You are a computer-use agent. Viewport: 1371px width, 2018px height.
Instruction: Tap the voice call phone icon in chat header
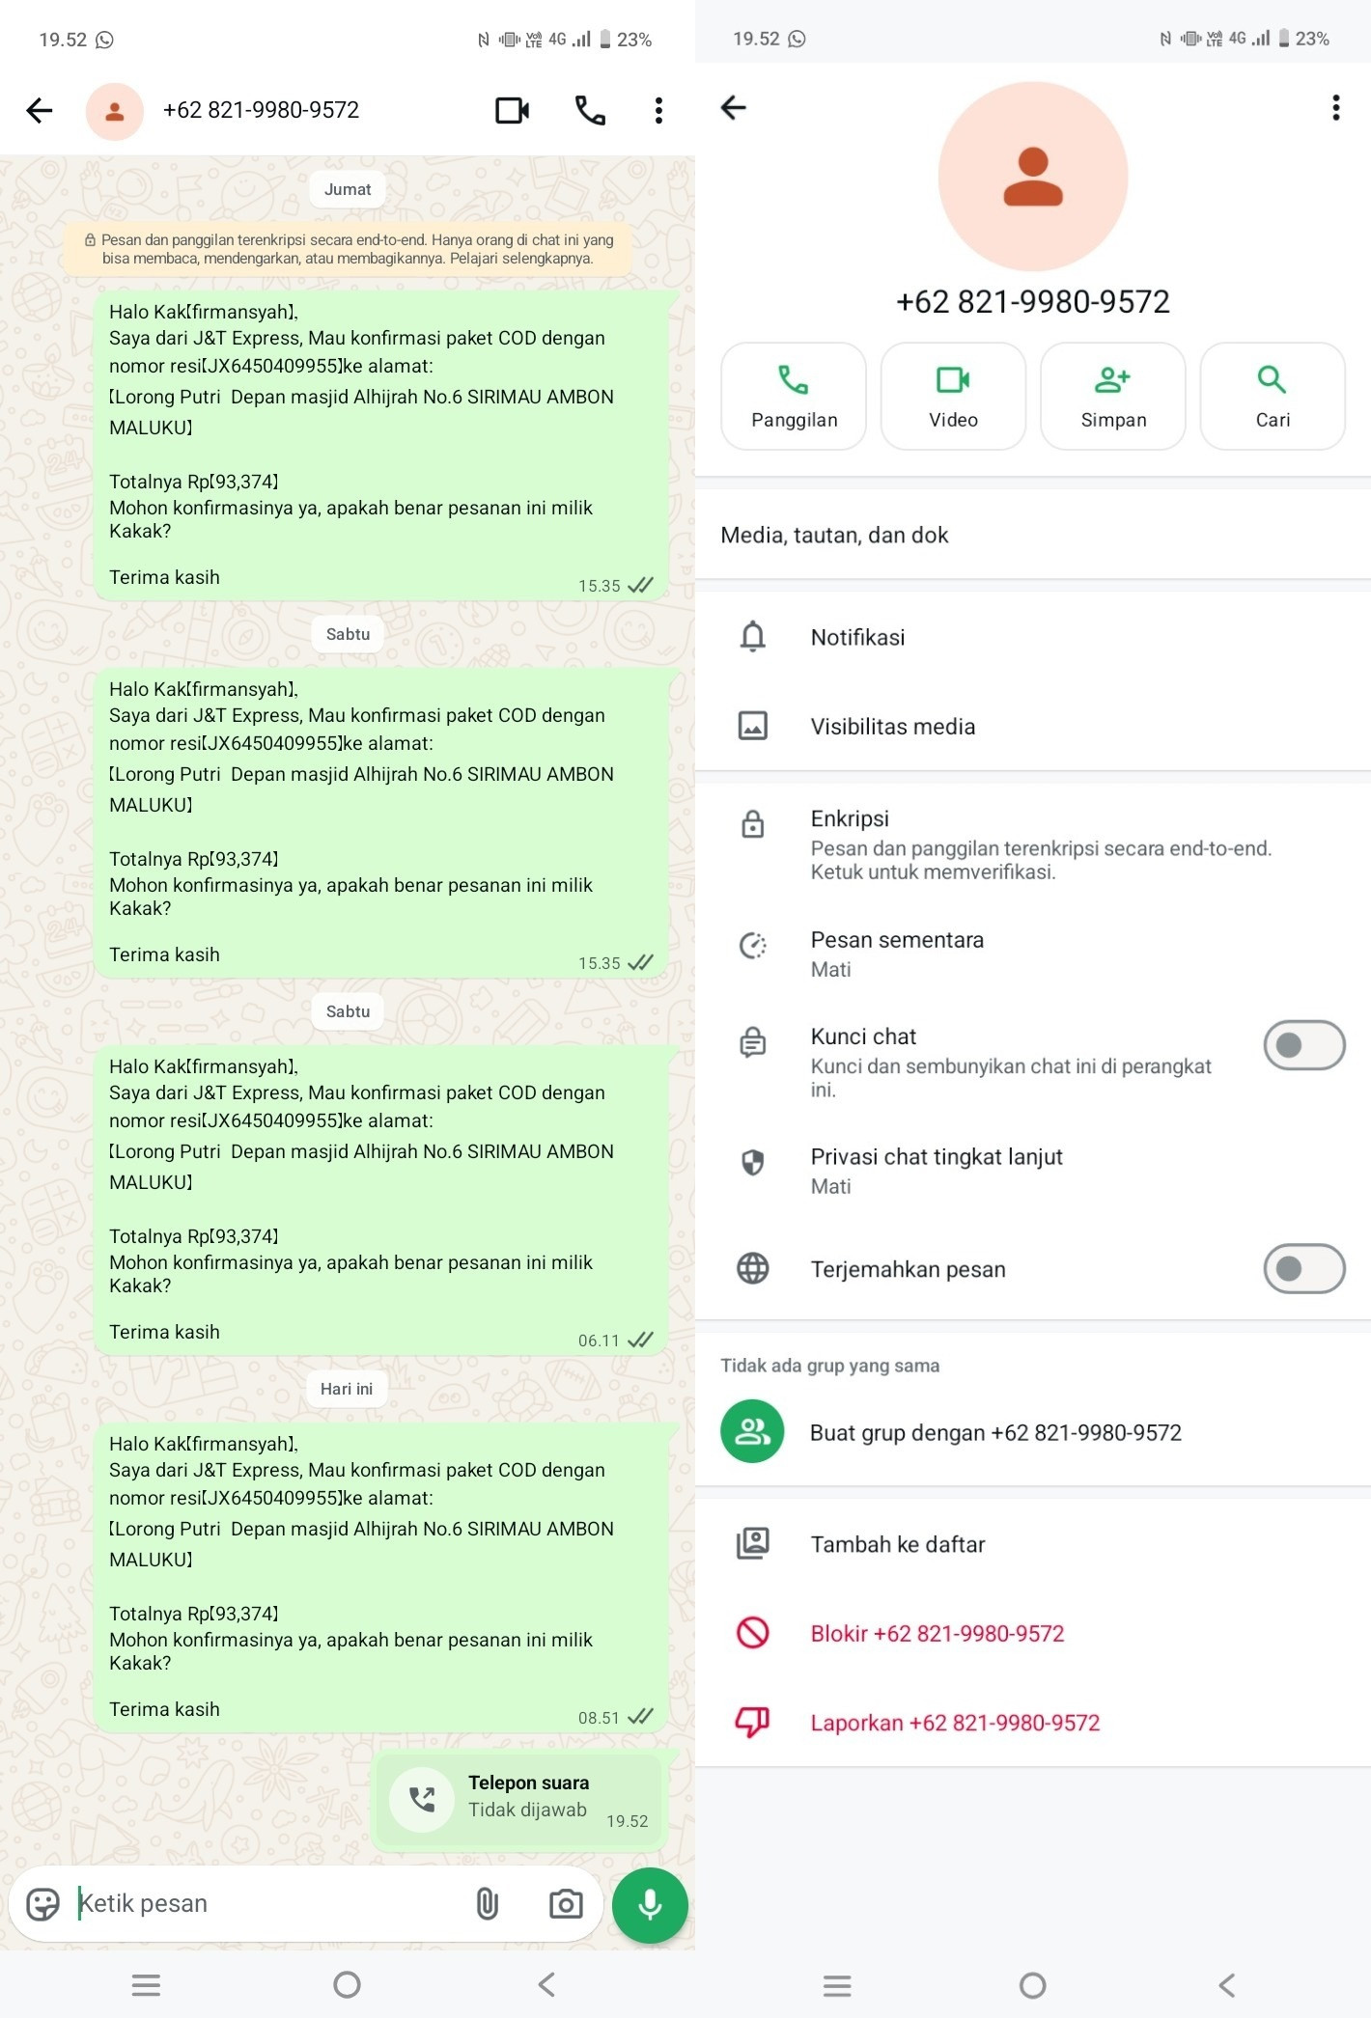point(590,110)
